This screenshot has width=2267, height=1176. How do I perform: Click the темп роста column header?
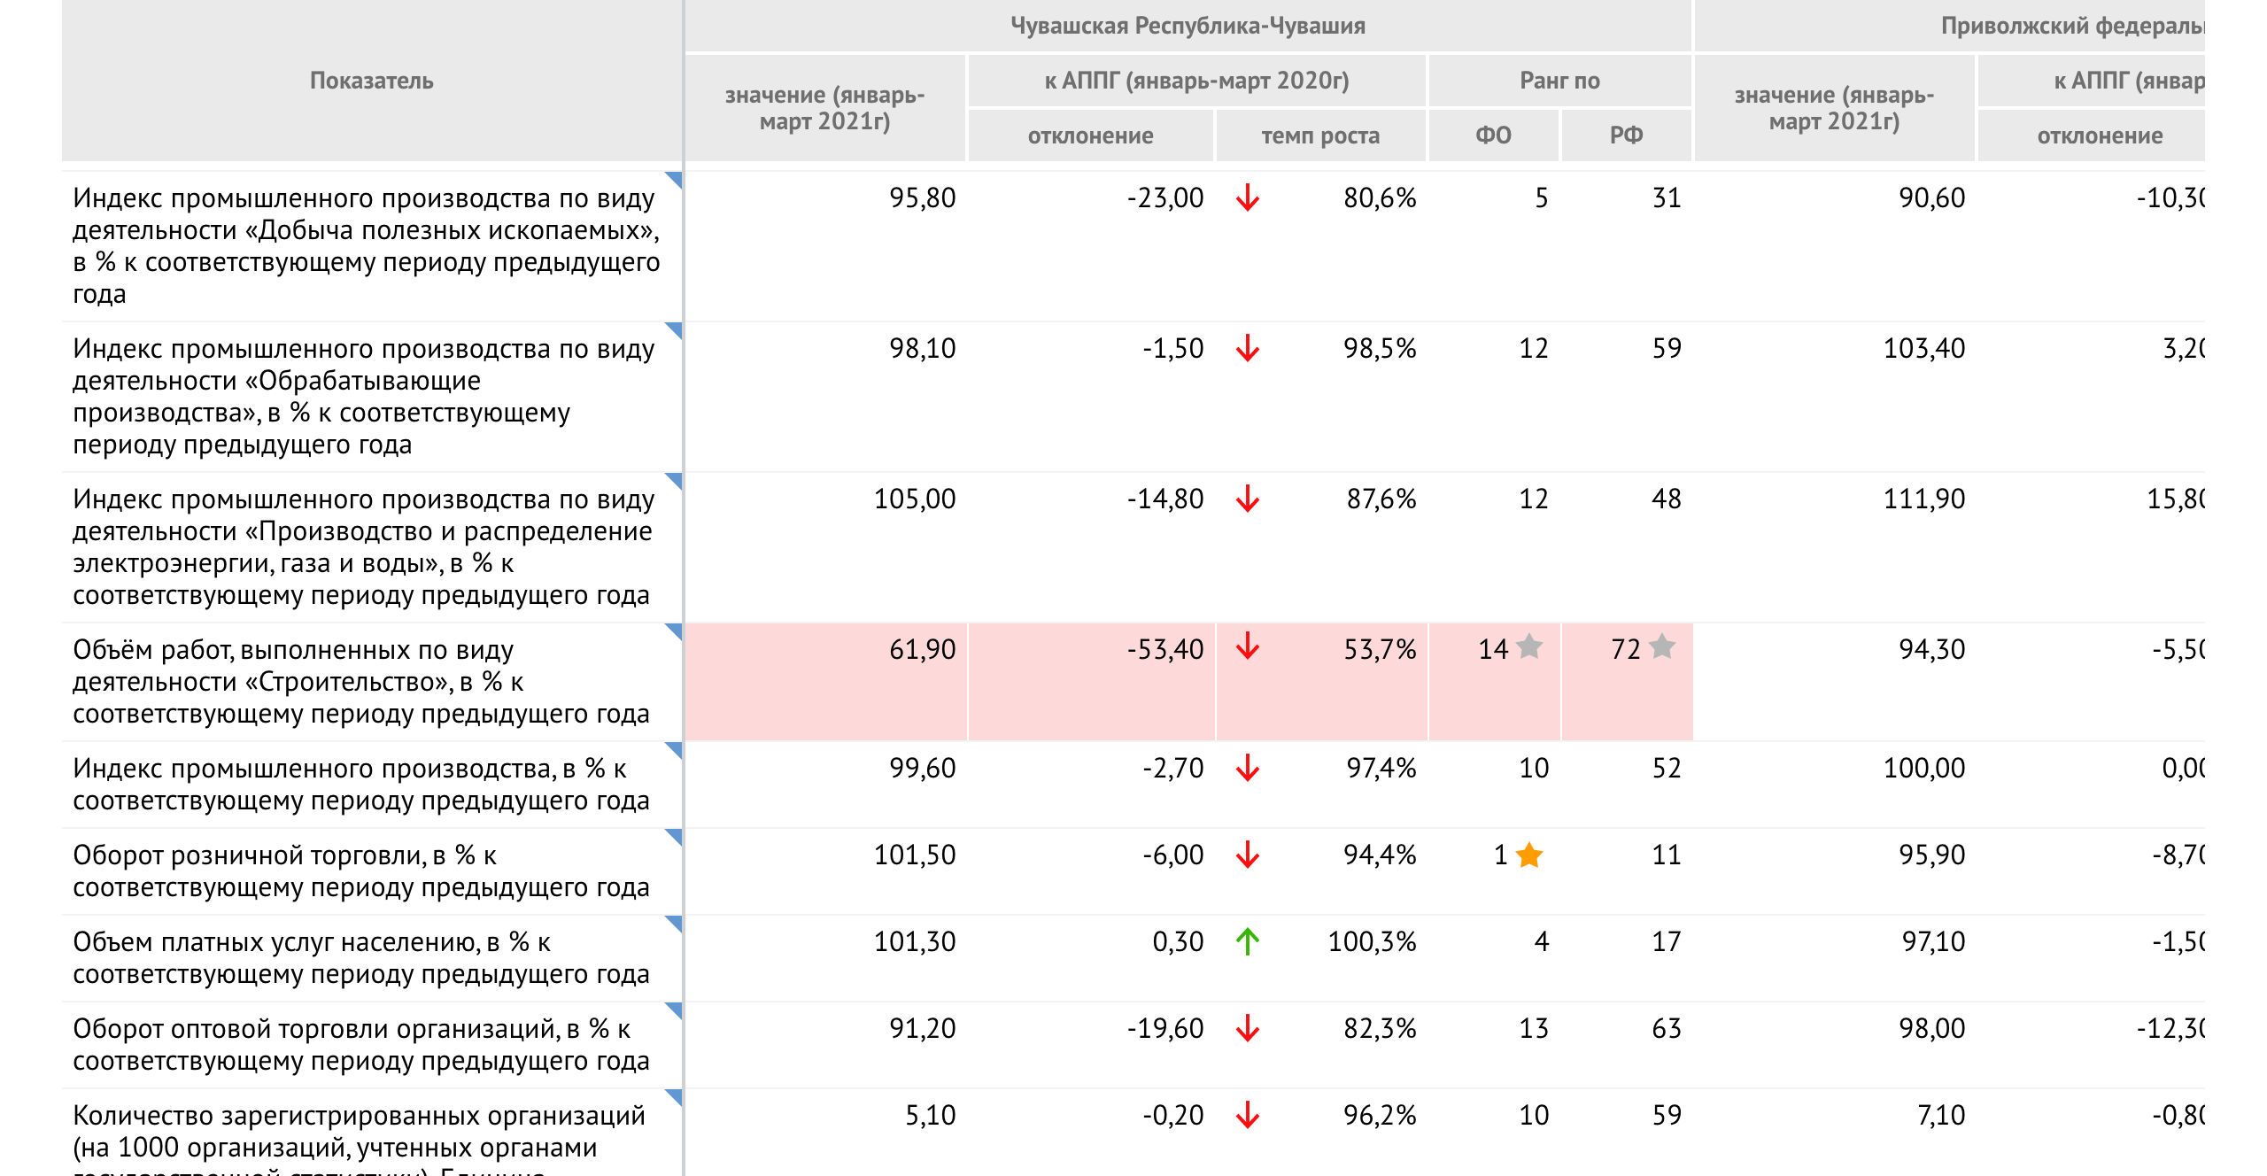click(x=1321, y=135)
